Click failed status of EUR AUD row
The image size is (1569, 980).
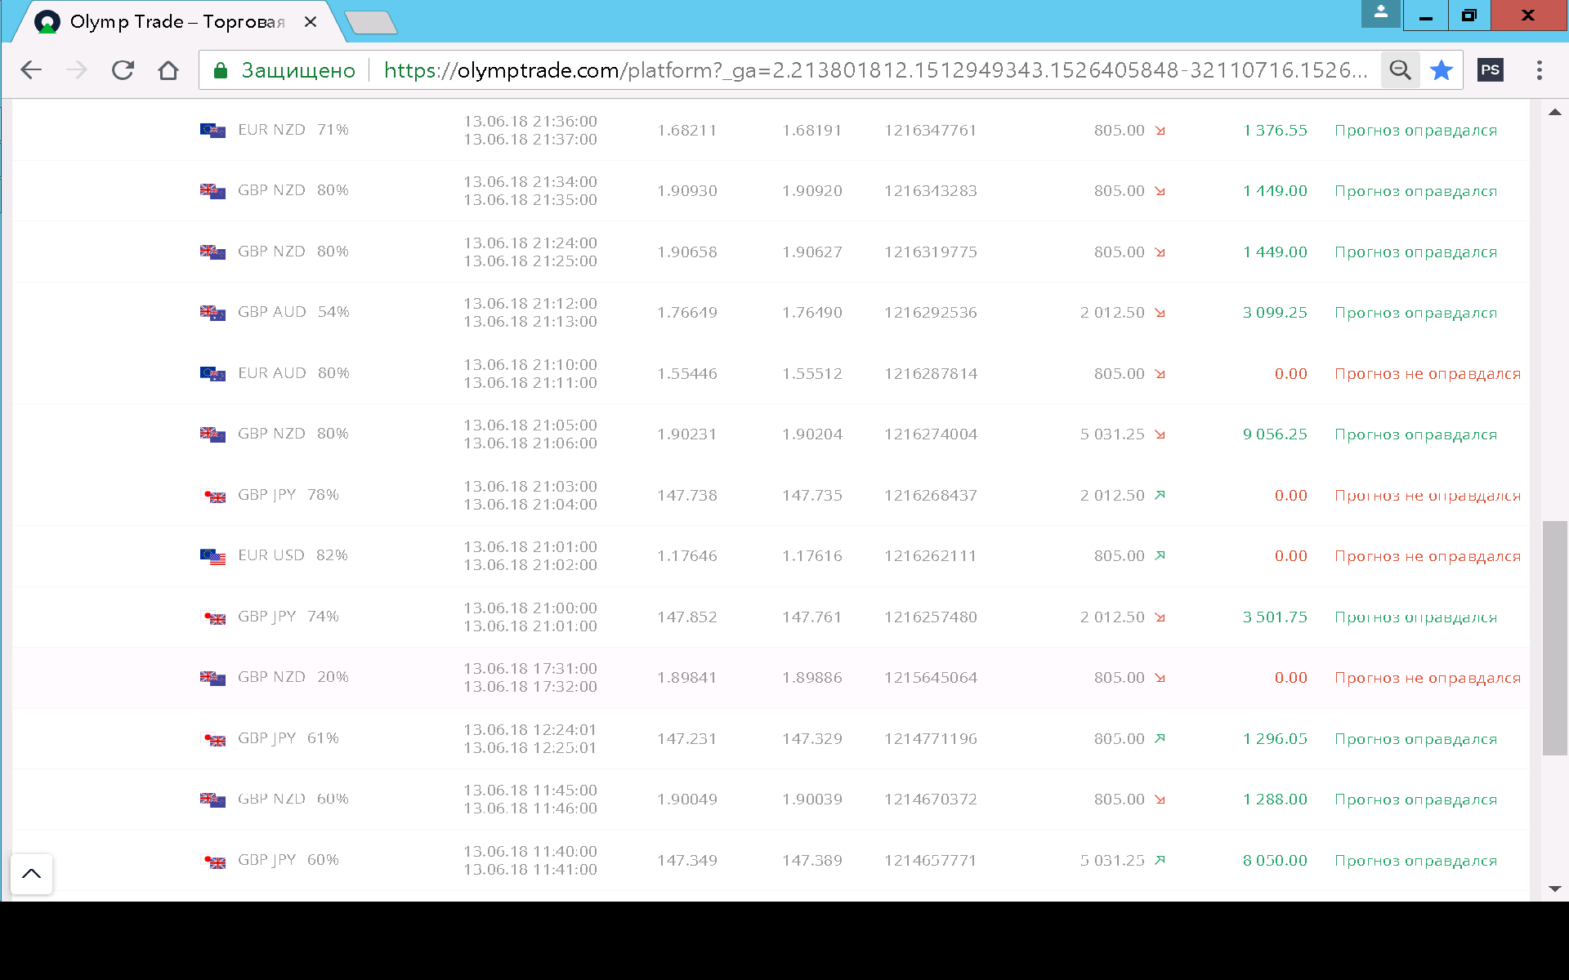(1428, 374)
